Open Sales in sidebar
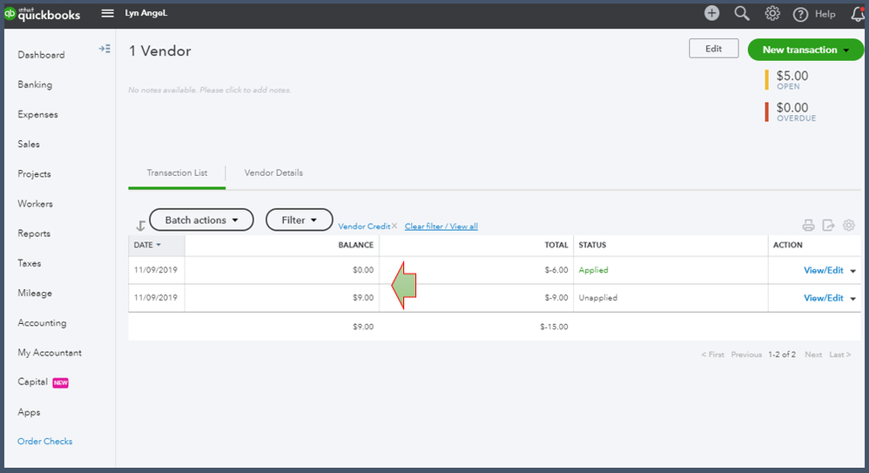 [28, 145]
